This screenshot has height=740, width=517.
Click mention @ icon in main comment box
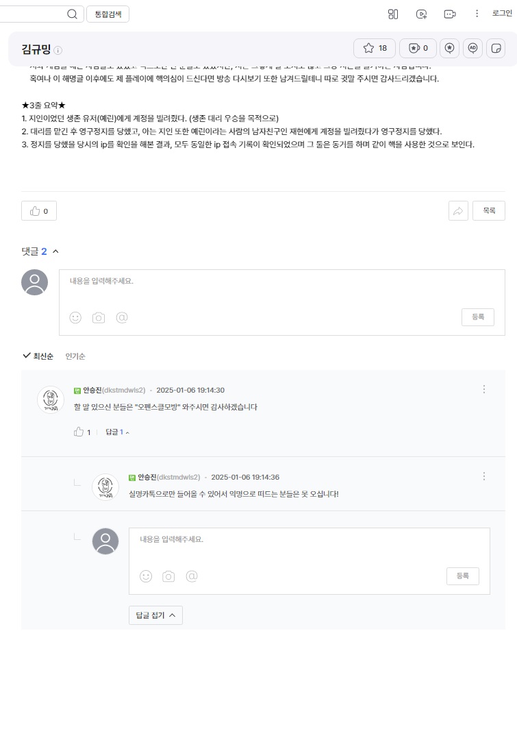(122, 317)
